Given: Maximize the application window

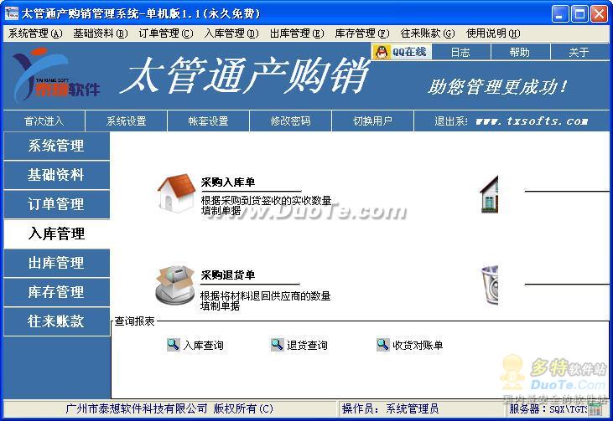Looking at the screenshot, I should pos(579,13).
